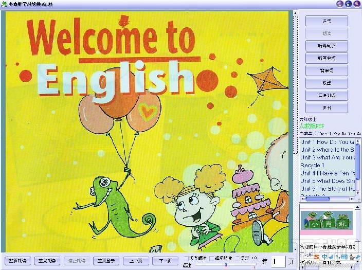Screen dimensions: 363x270
Task: Select Recycle 1 in the unit list
Action: [328, 165]
